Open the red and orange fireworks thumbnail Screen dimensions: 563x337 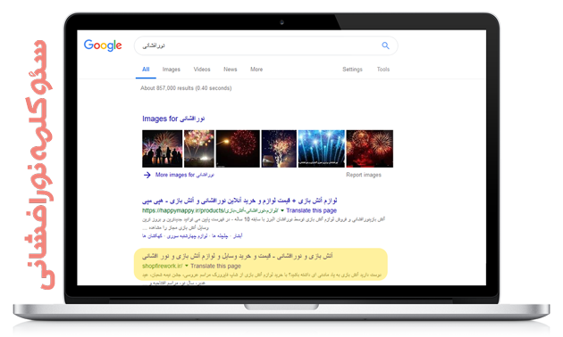pyautogui.click(x=369, y=149)
